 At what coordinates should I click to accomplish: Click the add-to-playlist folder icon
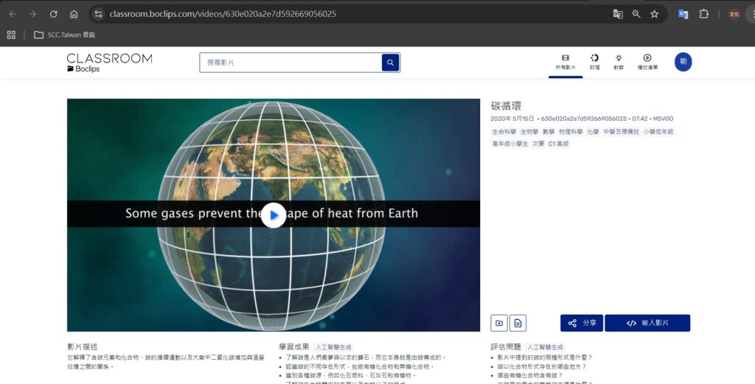point(499,323)
